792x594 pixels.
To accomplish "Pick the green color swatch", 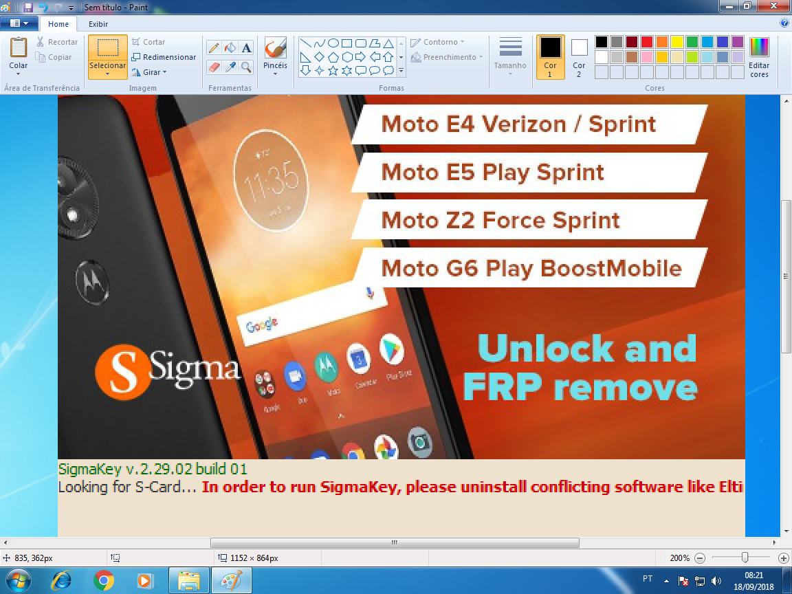I will [x=692, y=42].
